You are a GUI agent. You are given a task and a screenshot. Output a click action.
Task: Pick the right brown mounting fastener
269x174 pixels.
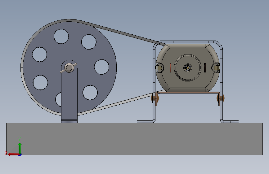click(221, 98)
